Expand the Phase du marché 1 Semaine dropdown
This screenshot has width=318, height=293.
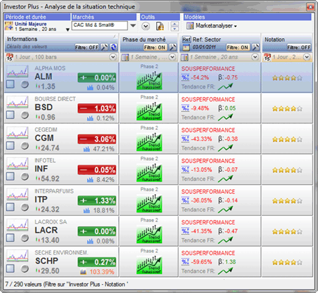pyautogui.click(x=172, y=57)
